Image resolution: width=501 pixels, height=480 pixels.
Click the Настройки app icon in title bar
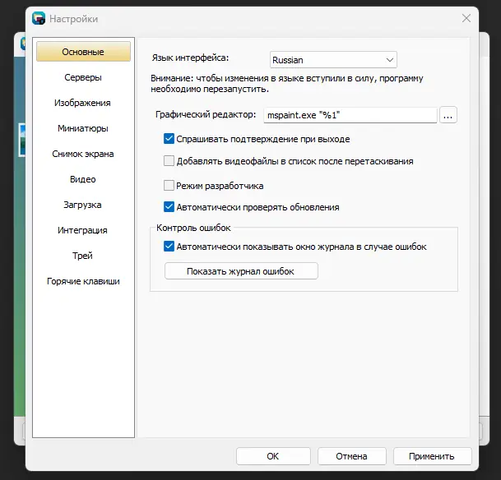click(39, 19)
